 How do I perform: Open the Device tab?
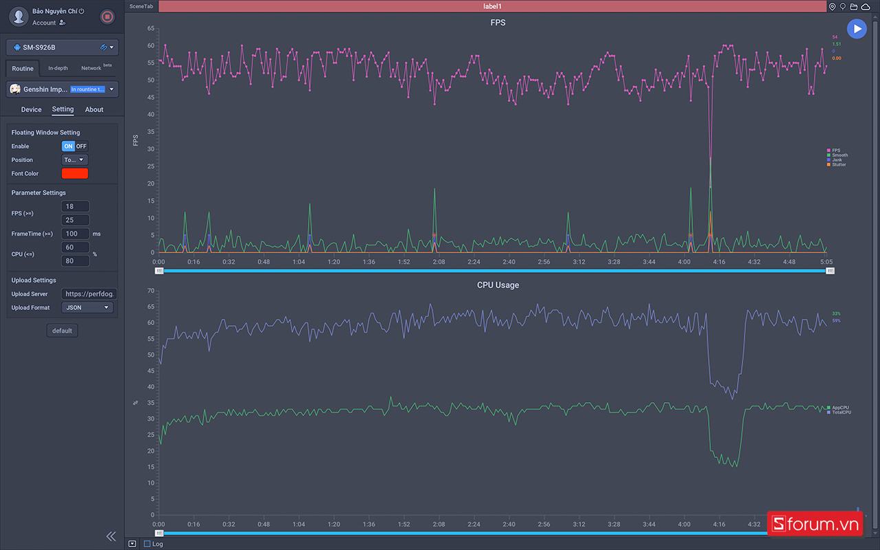click(31, 109)
